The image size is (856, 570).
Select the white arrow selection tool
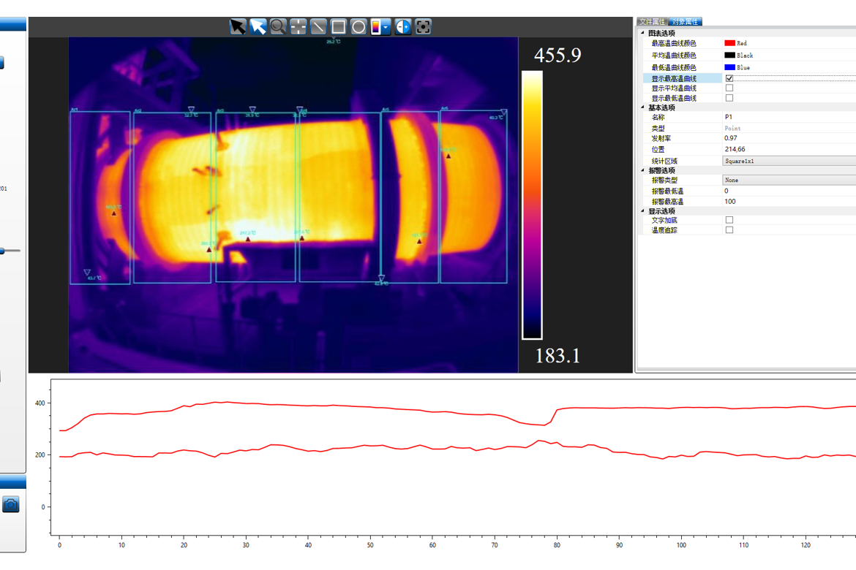(x=258, y=27)
